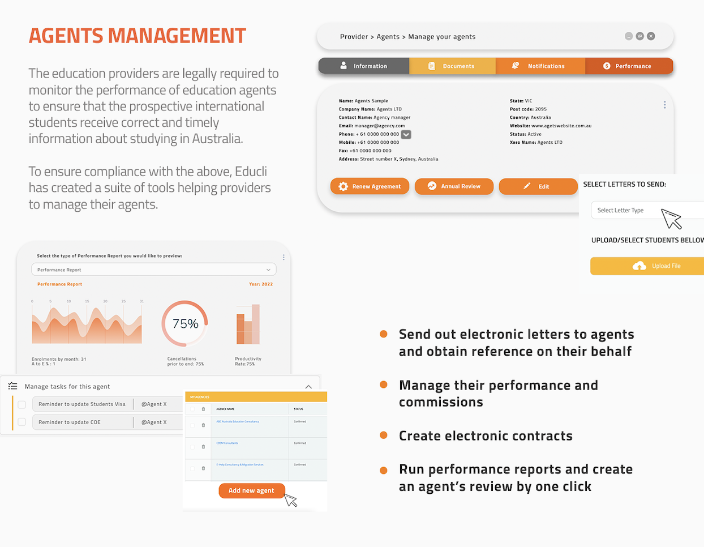Open the three-dot menu on the performance report card
Screen dimensions: 704x547
point(284,257)
